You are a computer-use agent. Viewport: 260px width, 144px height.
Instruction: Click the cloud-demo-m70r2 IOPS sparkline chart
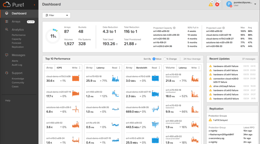76,79
